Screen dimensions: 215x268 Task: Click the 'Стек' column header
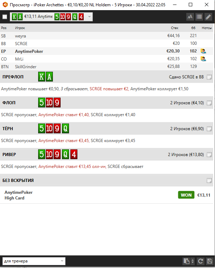point(174,28)
